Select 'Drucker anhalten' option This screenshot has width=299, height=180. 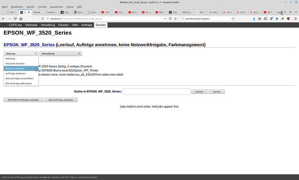tap(21, 68)
